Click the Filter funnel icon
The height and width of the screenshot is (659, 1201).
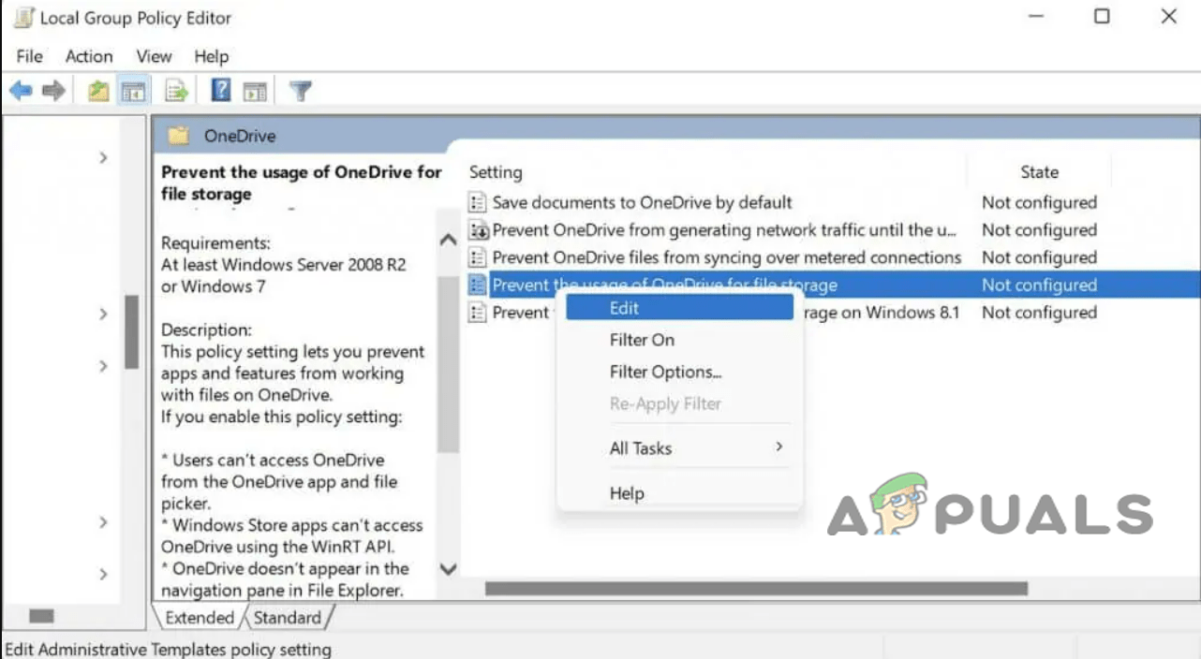(x=300, y=90)
